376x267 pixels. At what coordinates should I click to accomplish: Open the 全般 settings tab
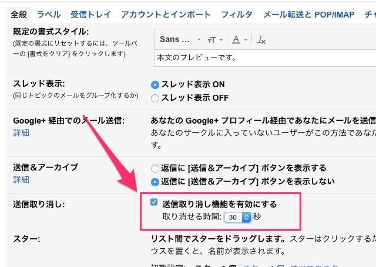point(19,15)
